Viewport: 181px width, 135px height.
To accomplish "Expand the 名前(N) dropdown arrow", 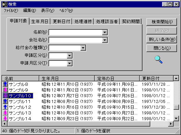I will (x=105, y=32).
